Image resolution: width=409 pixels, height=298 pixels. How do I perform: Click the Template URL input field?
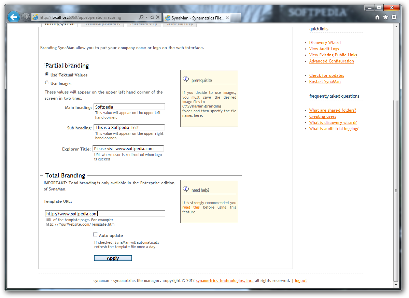click(105, 214)
